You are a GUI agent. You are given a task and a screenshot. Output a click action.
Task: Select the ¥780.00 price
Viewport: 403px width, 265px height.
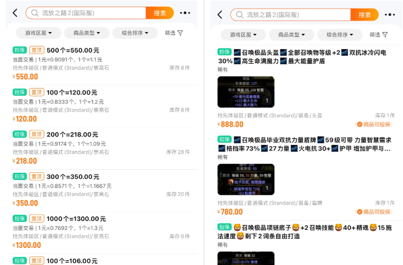pos(230,212)
